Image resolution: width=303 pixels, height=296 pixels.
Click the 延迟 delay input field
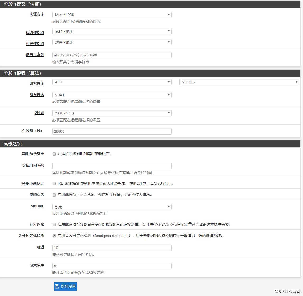112,248
